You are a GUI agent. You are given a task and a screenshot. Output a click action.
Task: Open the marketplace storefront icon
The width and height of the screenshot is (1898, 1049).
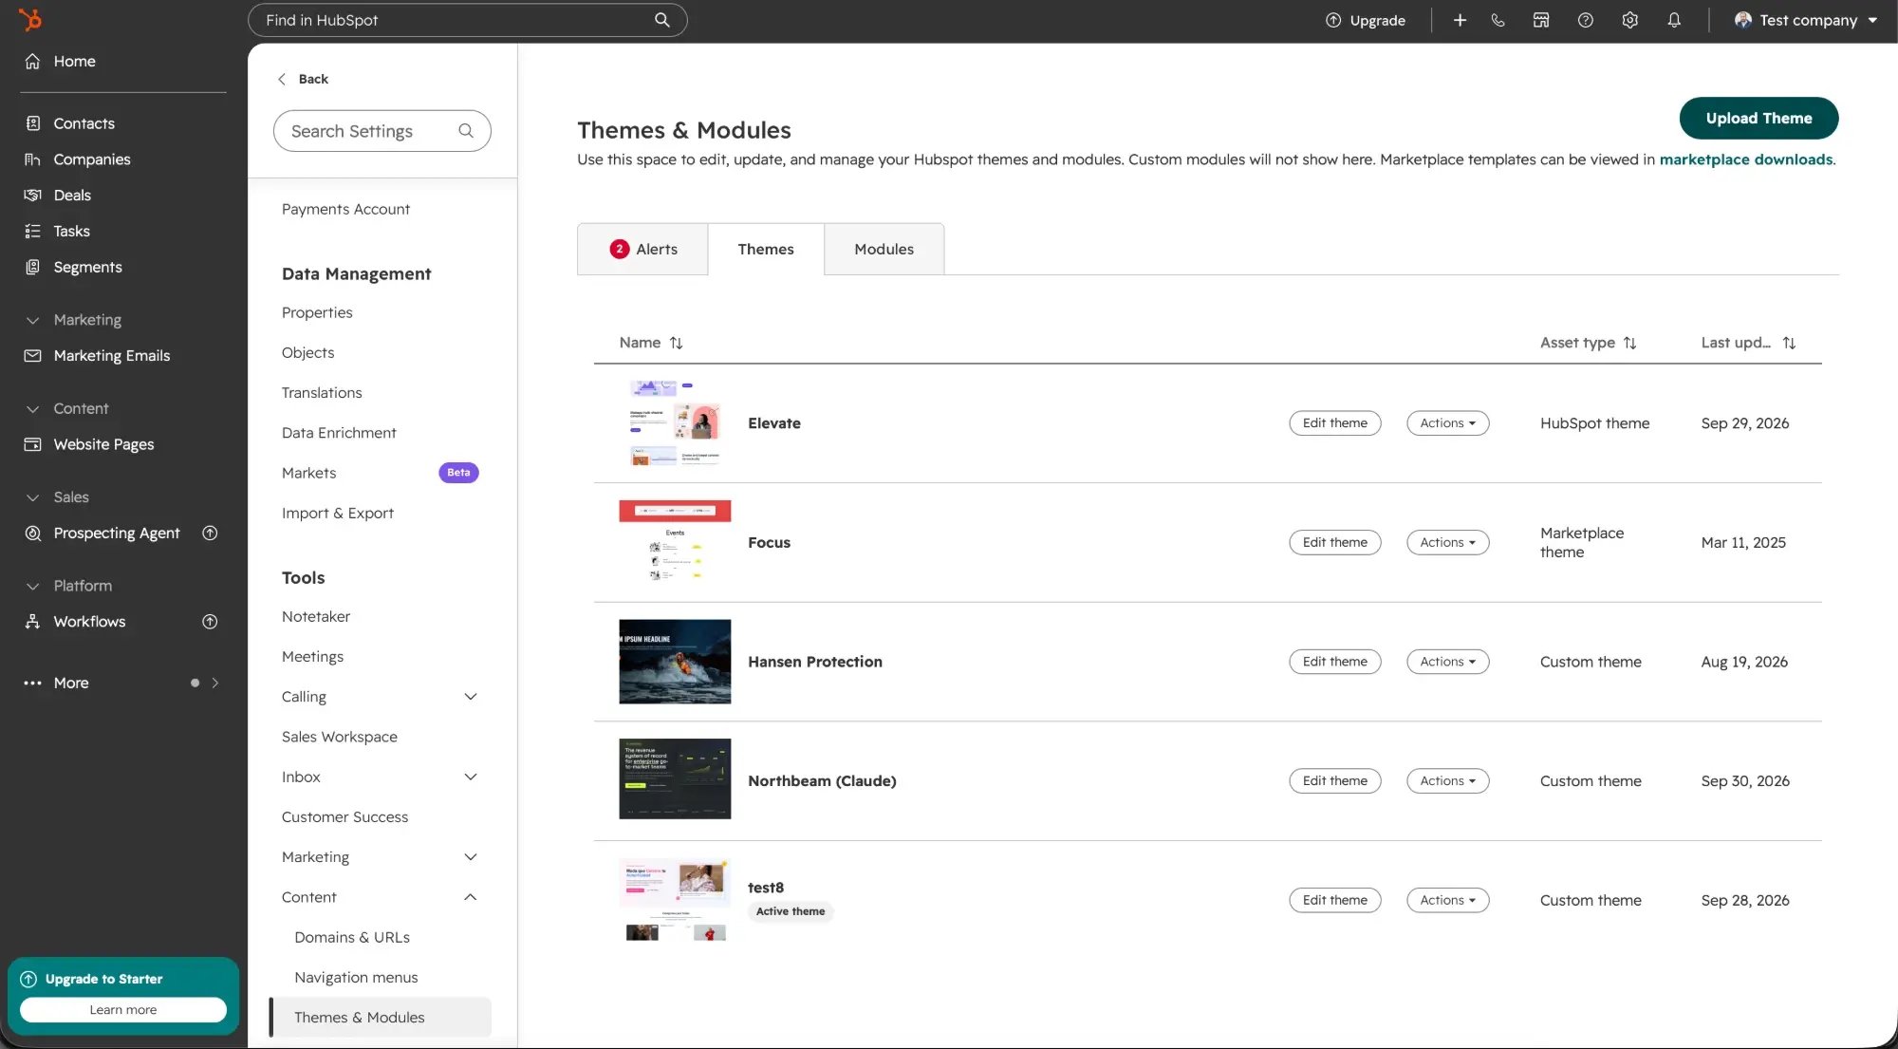[x=1541, y=20]
